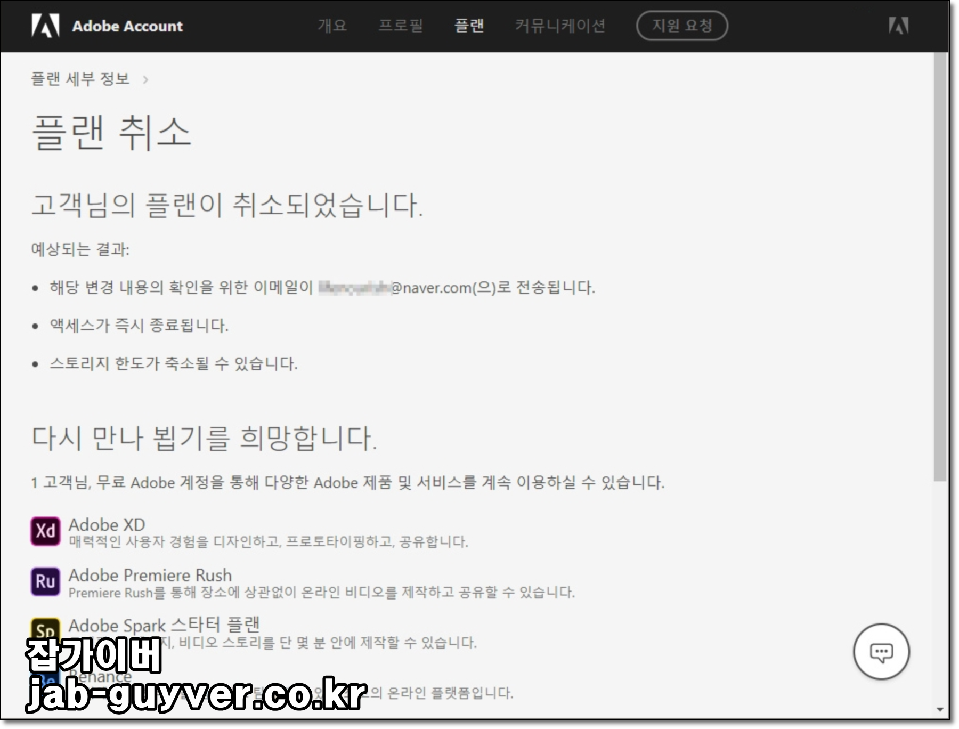The image size is (959, 729).
Task: Click the 플랜 취소 page heading
Action: 111,133
